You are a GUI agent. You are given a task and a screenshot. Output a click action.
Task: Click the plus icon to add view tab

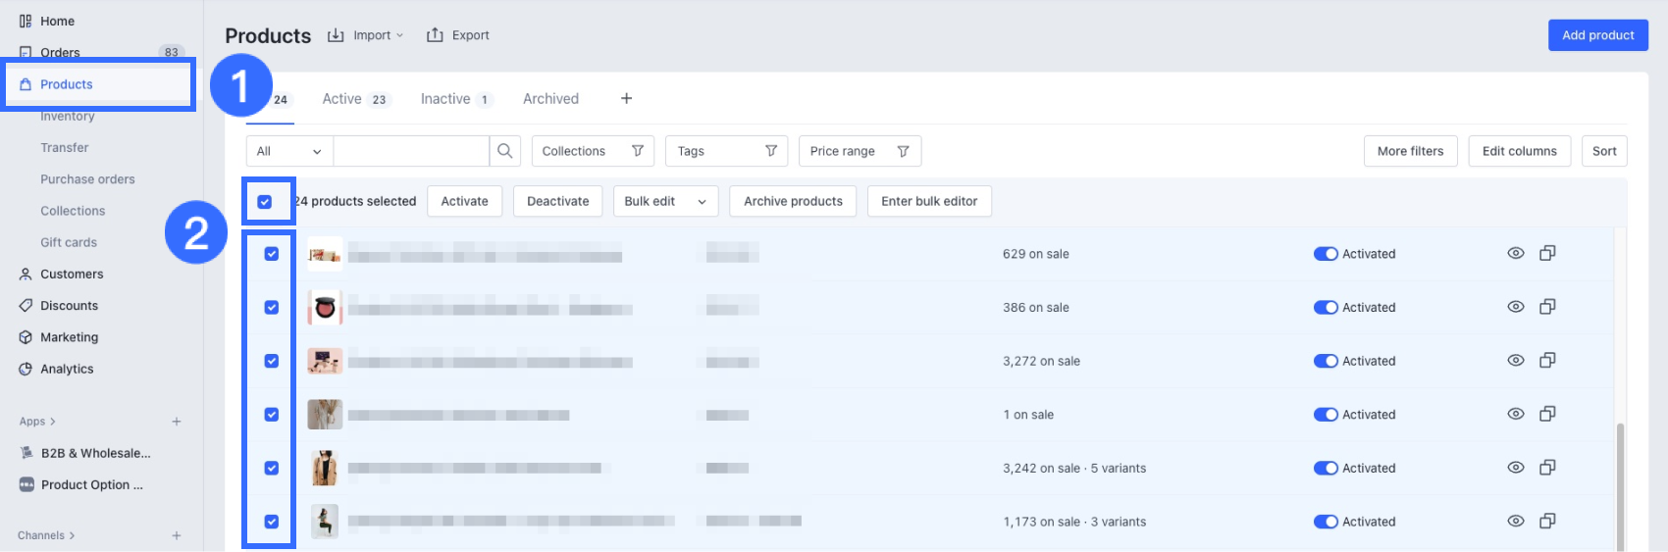click(x=626, y=98)
